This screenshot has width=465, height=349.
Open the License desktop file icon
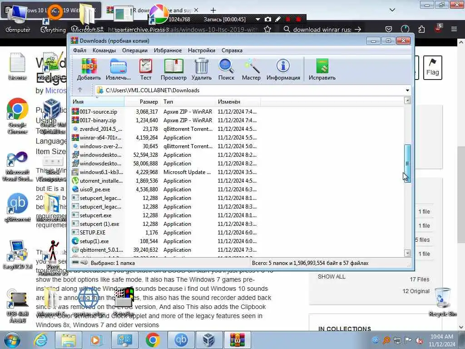click(17, 66)
